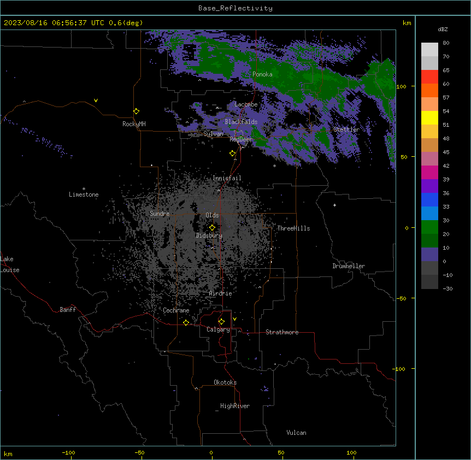This screenshot has width=471, height=460.
Task: Click the 50 tick on the bottom axis
Action: [x=281, y=452]
